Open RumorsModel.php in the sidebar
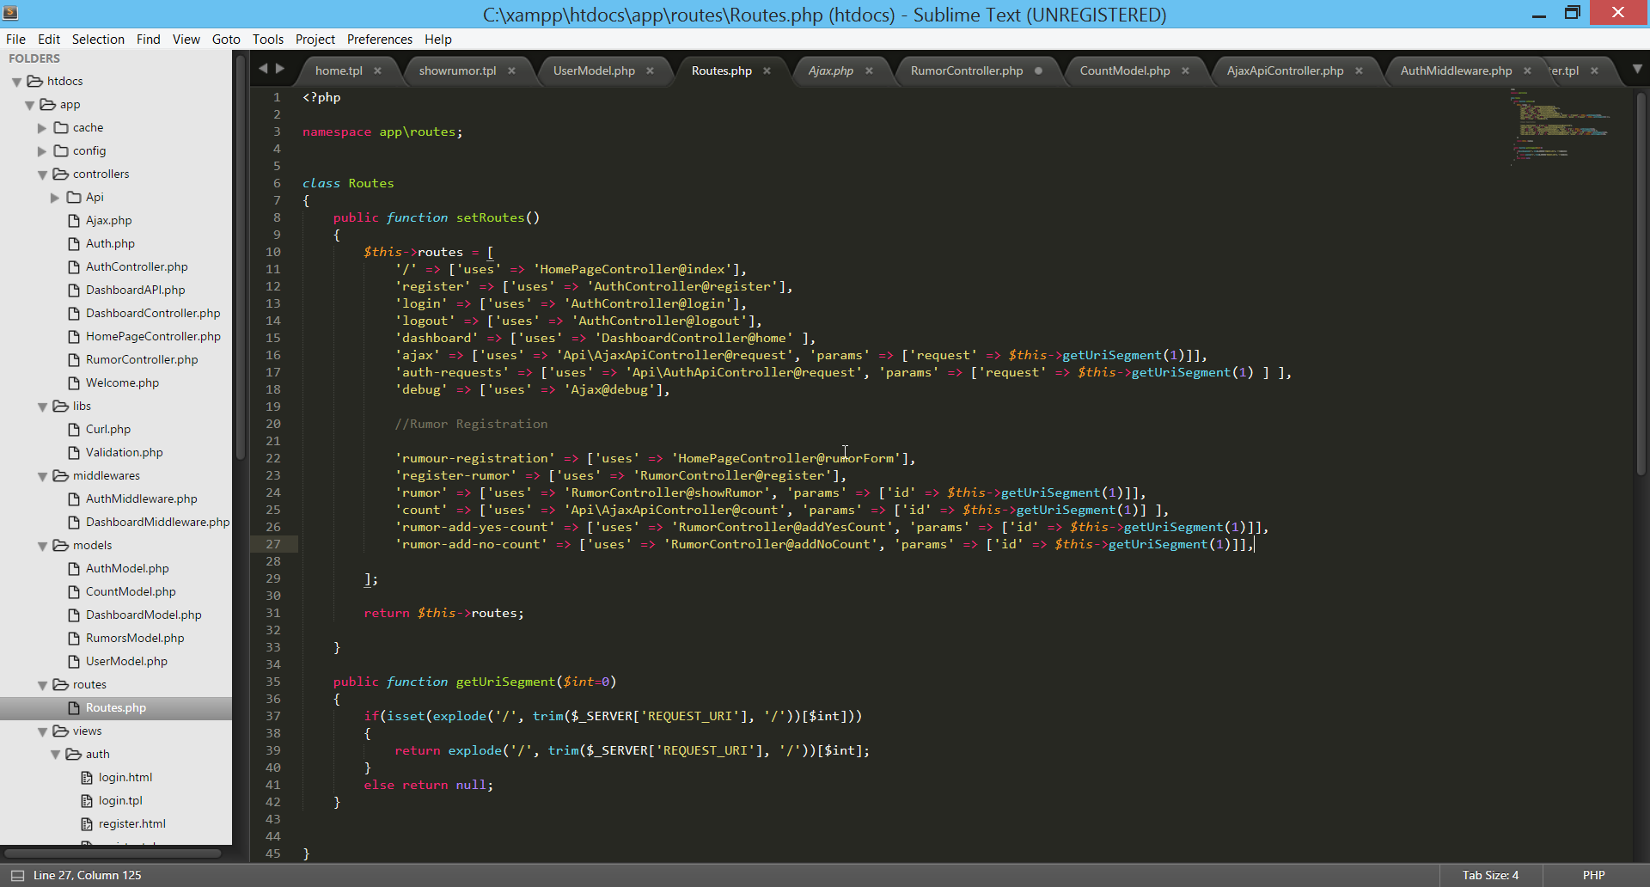This screenshot has width=1650, height=887. pos(135,639)
